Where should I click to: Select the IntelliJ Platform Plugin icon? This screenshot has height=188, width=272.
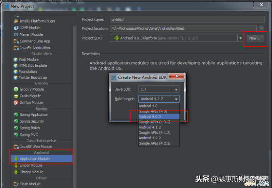pos(16,21)
